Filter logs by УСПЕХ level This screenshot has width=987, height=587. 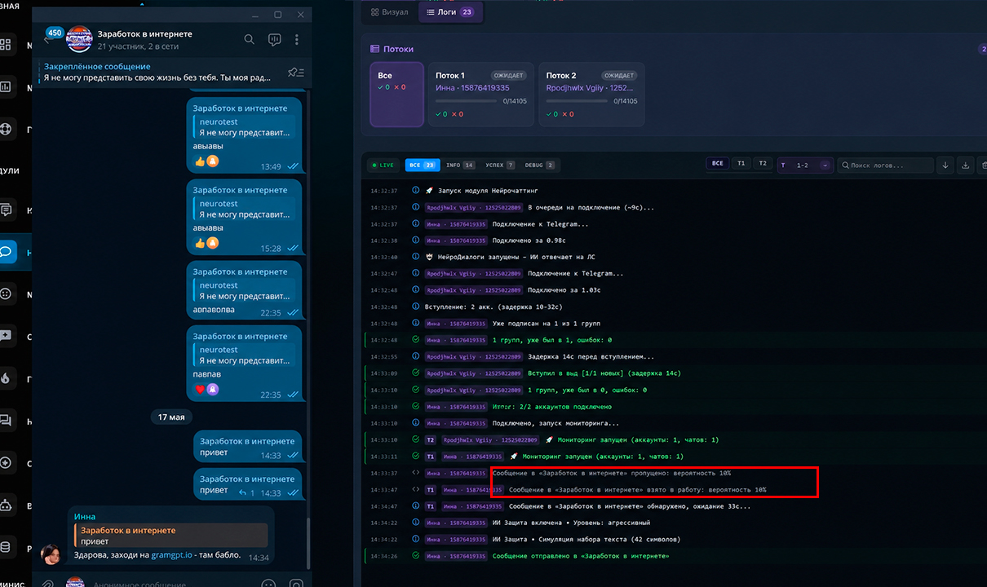point(499,165)
